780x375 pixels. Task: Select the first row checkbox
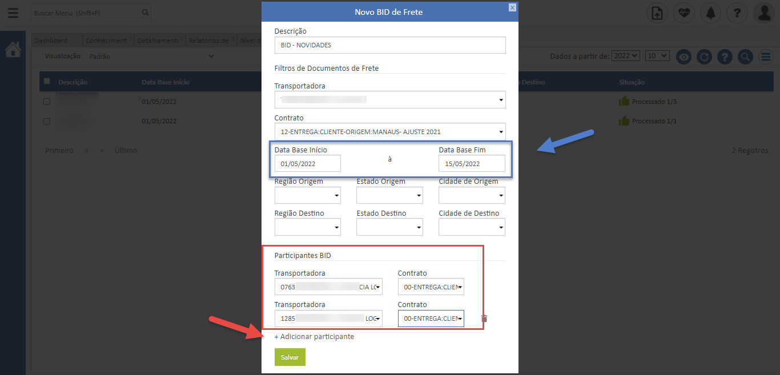47,102
